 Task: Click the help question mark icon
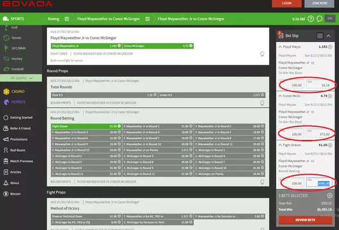coord(311,19)
